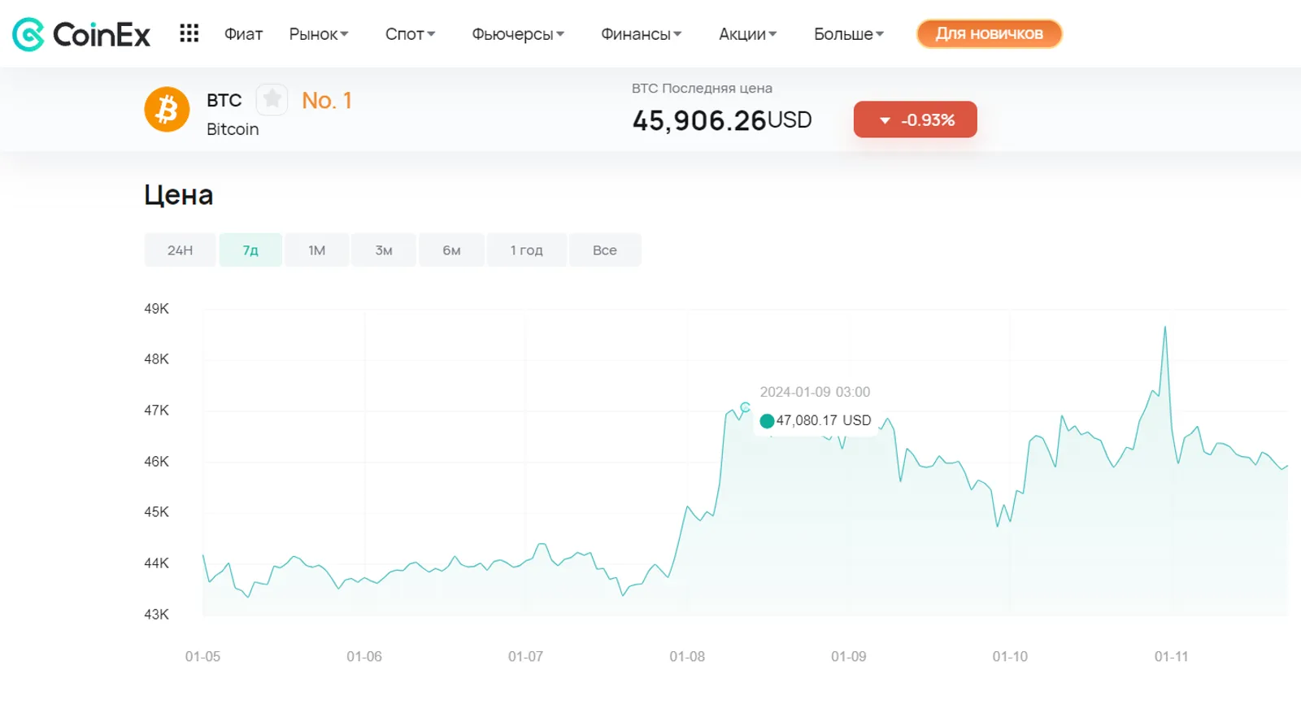Expand the Спот dropdown
This screenshot has height=704, width=1301.
tap(411, 34)
